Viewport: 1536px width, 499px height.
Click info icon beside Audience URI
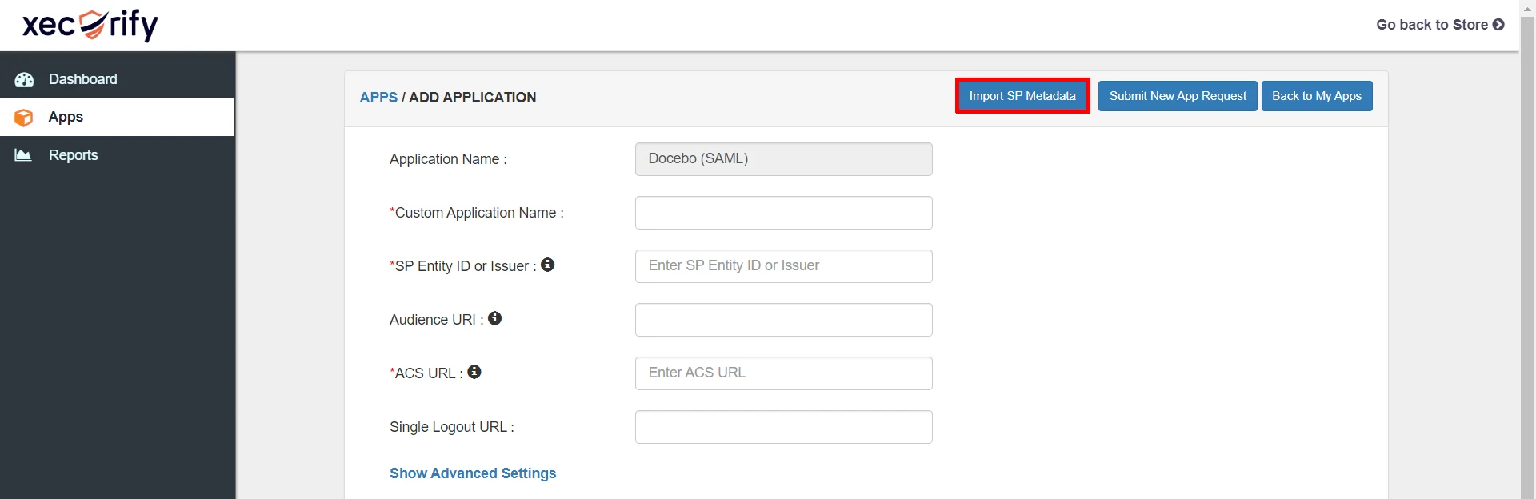[495, 318]
